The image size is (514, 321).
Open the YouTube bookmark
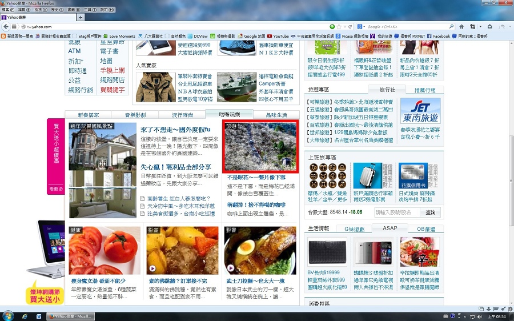(x=278, y=36)
